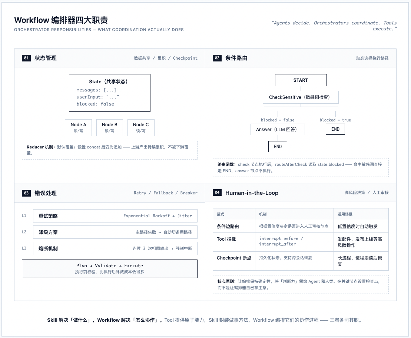This screenshot has height=338, width=411.
Task: Click the ORCHESTRATOR RESPONSIBILITIES subtitle
Action: (x=99, y=30)
